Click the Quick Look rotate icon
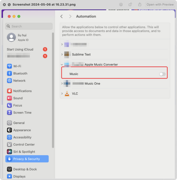The image size is (177, 180). [x=130, y=5]
